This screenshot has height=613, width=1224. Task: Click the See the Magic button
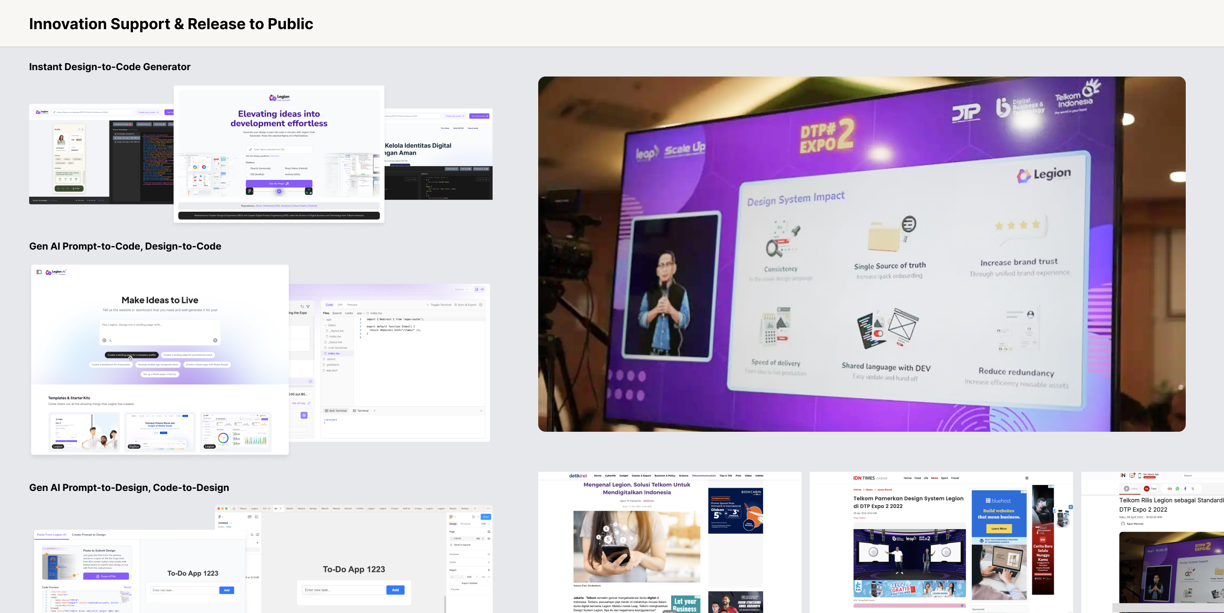tap(279, 184)
